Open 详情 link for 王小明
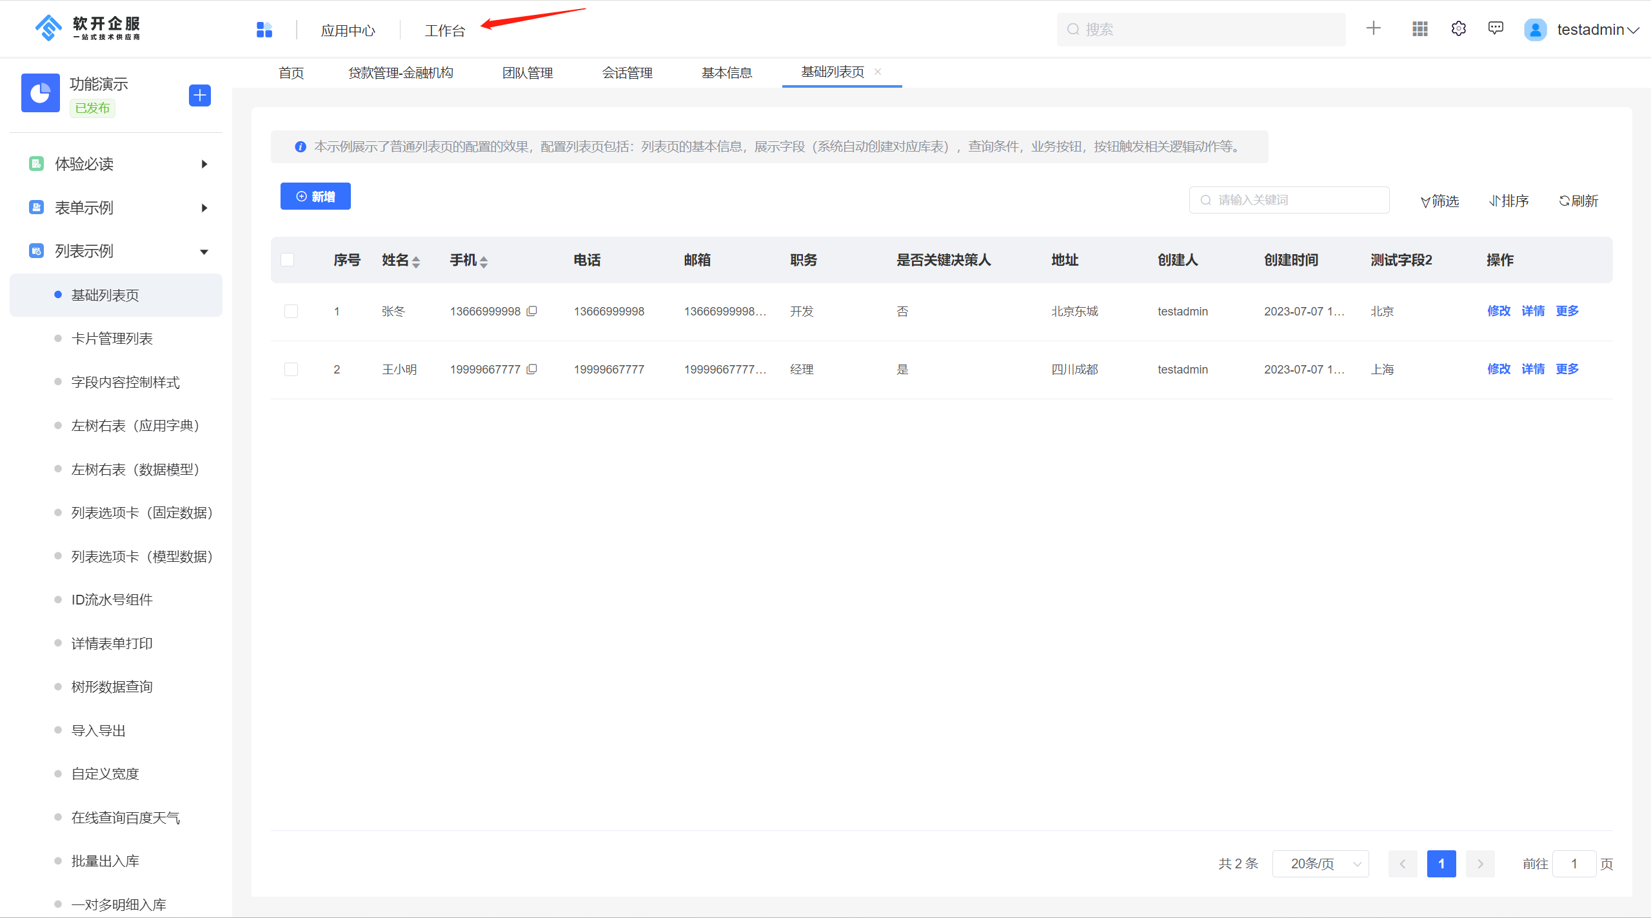The height and width of the screenshot is (918, 1651). pos(1533,369)
